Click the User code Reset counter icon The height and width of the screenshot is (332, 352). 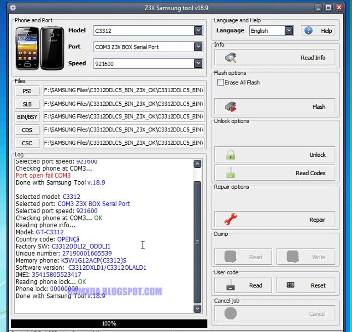(x=290, y=285)
